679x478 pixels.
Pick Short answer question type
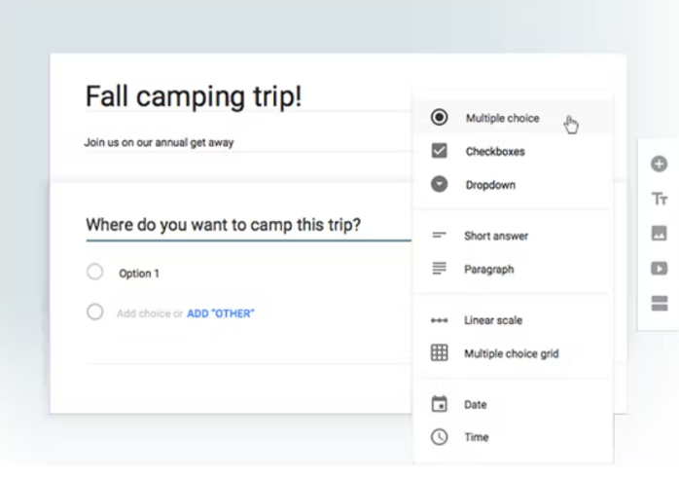tap(496, 236)
